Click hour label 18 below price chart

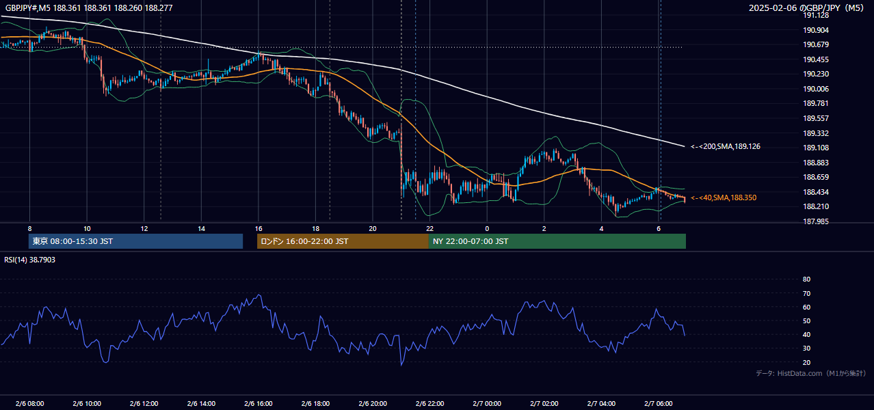coord(315,228)
